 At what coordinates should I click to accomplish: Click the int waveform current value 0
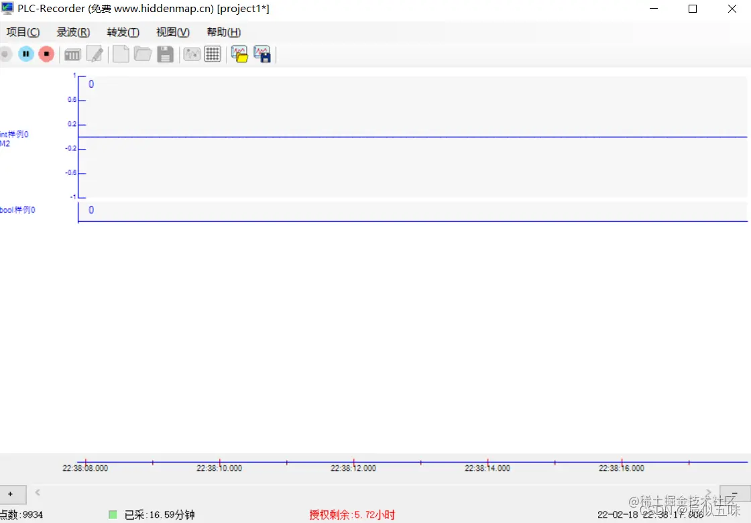tap(91, 84)
